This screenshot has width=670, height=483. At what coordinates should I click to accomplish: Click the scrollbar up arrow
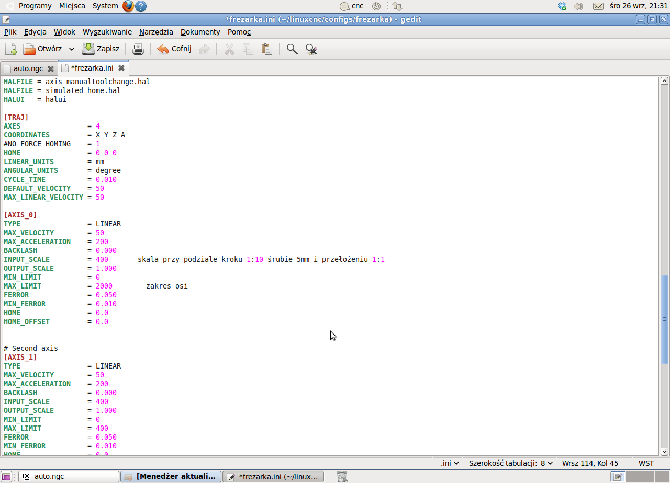click(665, 81)
